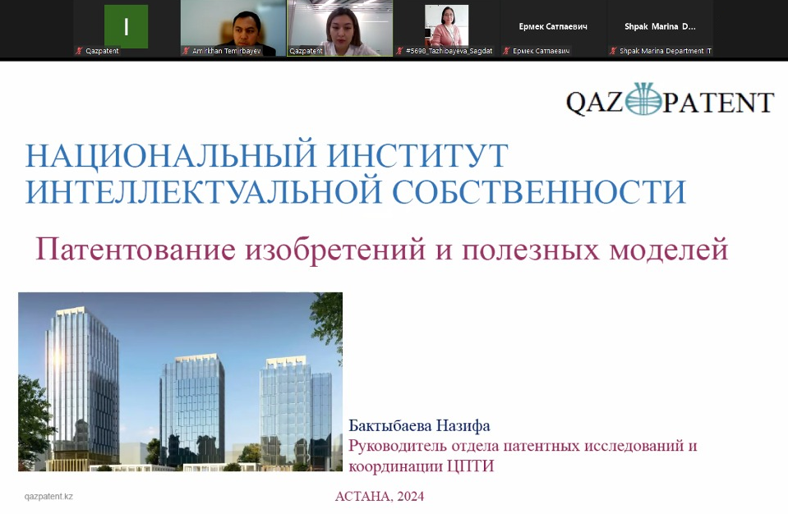Select Tazhibayeva Sagdat's video thumbnail
Viewport: 788px width, 514px height.
point(446,25)
